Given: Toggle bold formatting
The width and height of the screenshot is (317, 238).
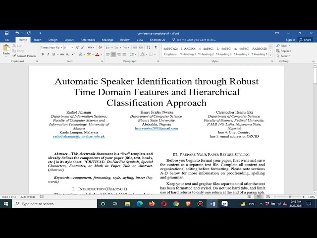Looking at the screenshot, I should [x=43, y=54].
